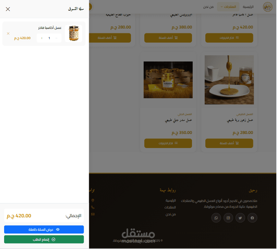Click the green إتمام الطلب checkout button
The height and width of the screenshot is (249, 277).
(x=44, y=239)
